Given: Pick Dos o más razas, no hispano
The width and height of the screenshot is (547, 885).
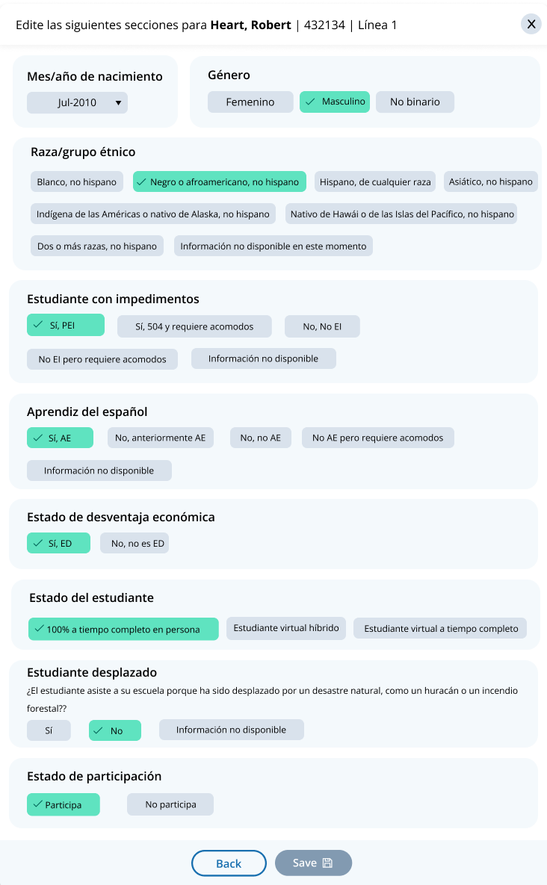Looking at the screenshot, I should pos(97,246).
